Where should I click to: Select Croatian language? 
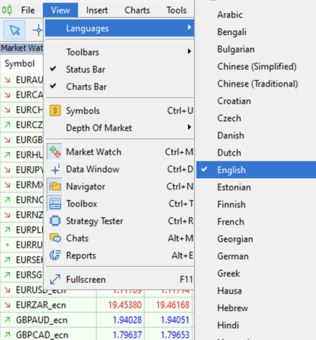tap(256, 101)
